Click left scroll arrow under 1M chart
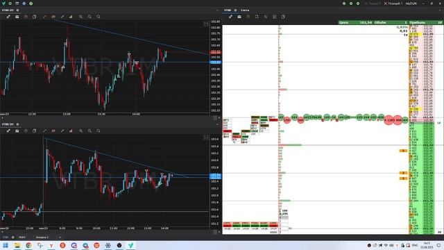This screenshot has width=444, height=250. click(2, 117)
